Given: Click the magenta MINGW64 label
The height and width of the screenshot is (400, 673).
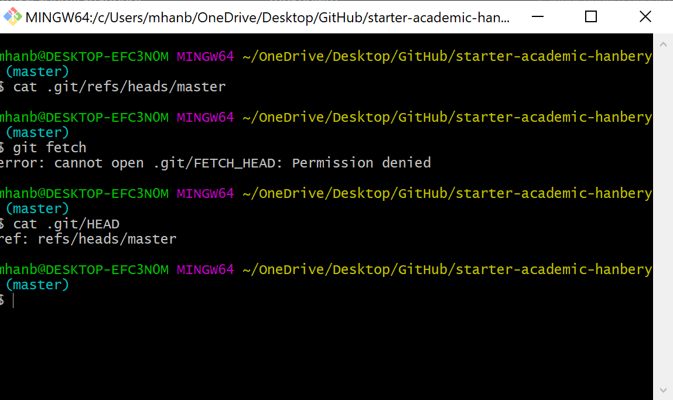Looking at the screenshot, I should [x=204, y=56].
